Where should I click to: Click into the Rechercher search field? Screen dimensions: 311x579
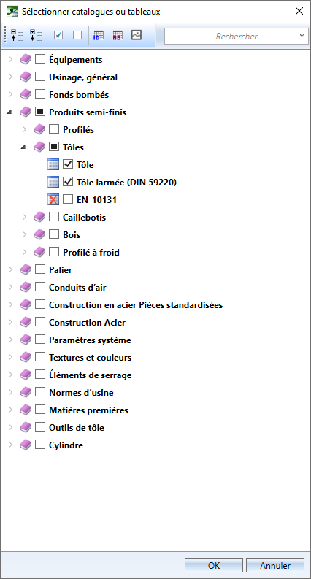(231, 37)
